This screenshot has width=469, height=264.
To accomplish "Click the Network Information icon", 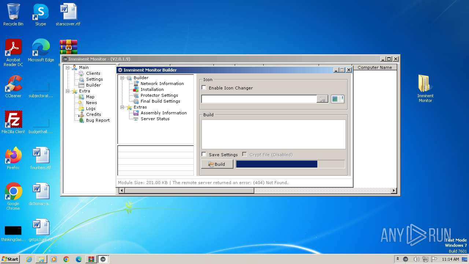I will [x=136, y=84].
